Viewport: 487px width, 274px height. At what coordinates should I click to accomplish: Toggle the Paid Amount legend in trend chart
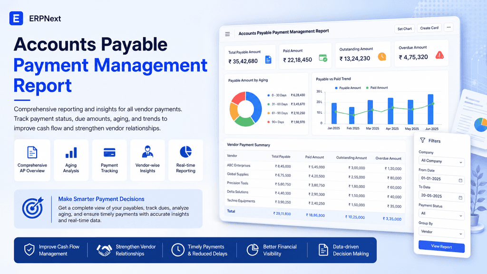[x=377, y=88]
